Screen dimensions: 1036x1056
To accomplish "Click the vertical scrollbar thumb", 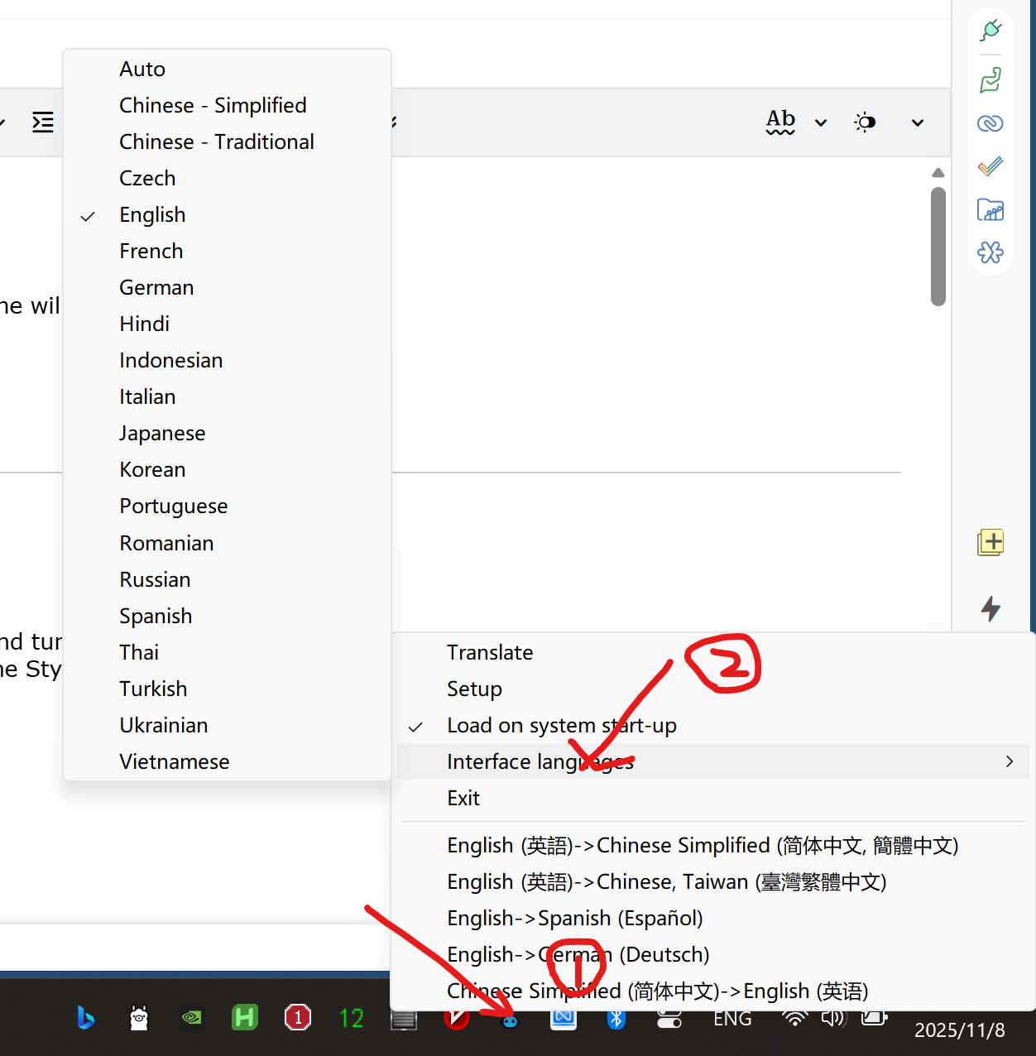I will (x=938, y=247).
